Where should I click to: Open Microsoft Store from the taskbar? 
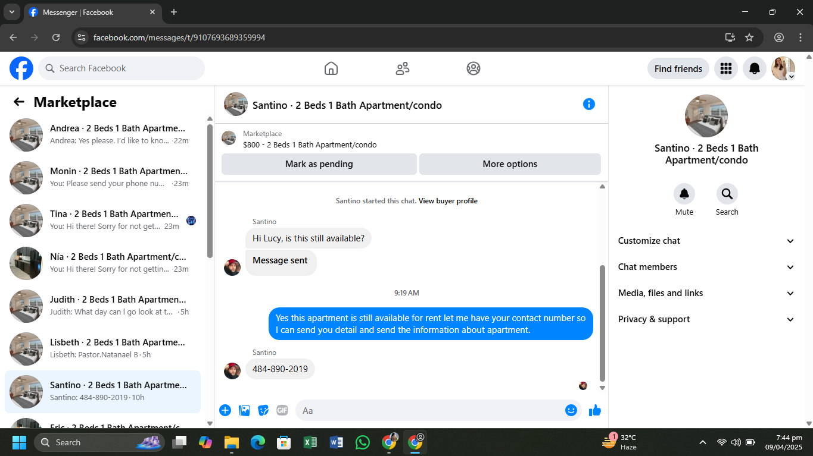click(284, 442)
